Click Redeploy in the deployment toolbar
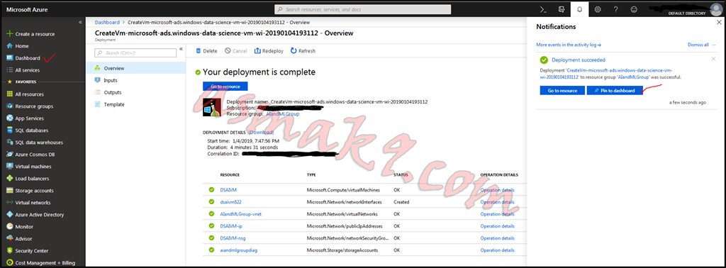The height and width of the screenshot is (268, 726). tap(269, 51)
